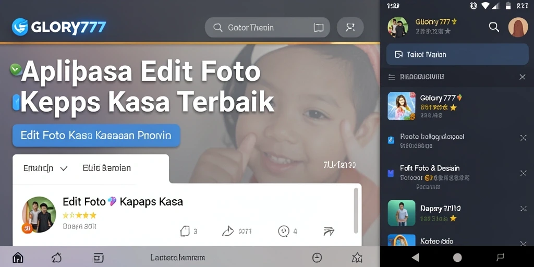Click the copy icon with count 3

pos(185,231)
